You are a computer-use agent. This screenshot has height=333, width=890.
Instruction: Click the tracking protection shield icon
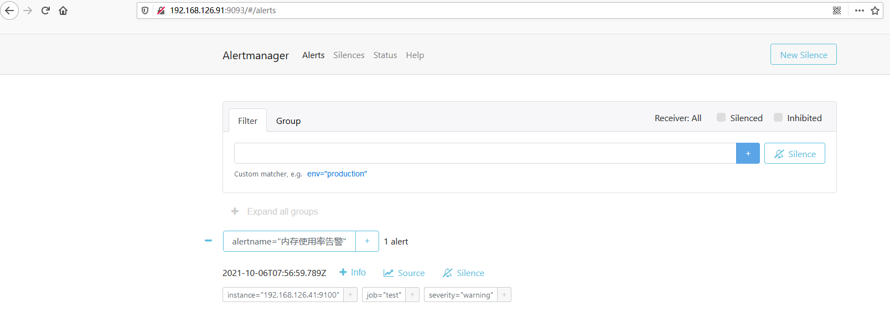click(145, 11)
